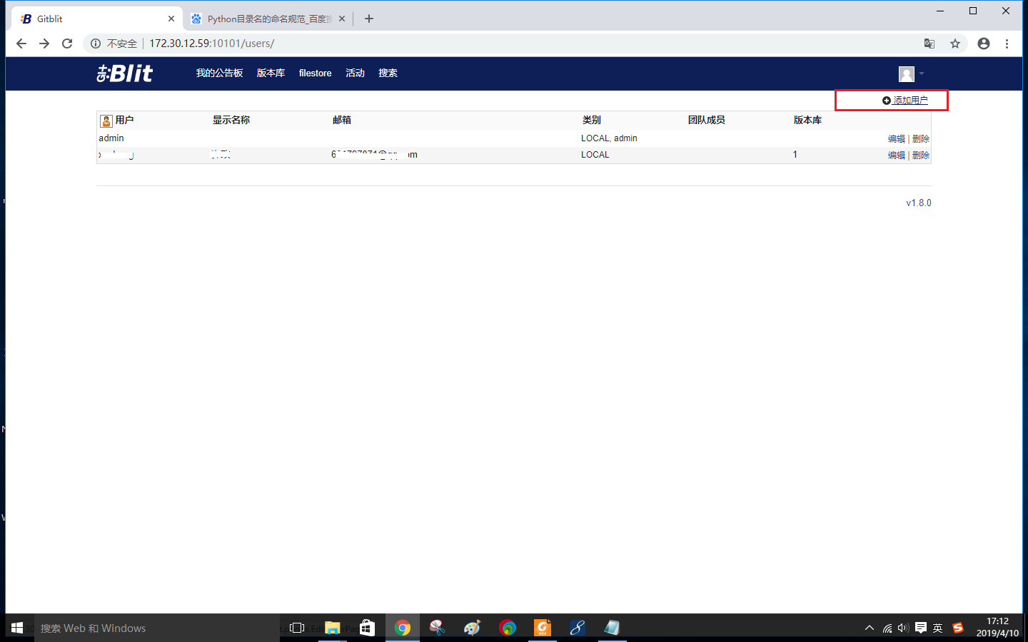This screenshot has height=642, width=1028.
Task: Open Chrome's three-dot menu
Action: [x=1007, y=43]
